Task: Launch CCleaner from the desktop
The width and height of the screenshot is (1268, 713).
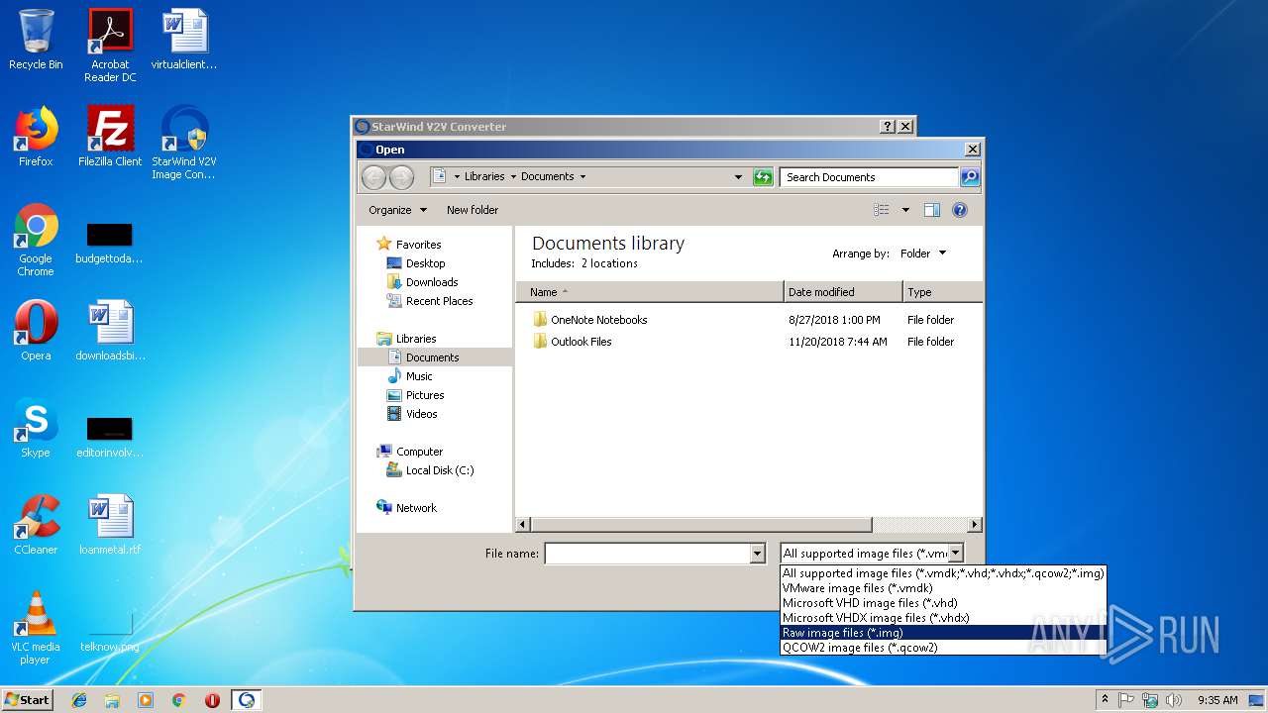Action: tap(36, 525)
